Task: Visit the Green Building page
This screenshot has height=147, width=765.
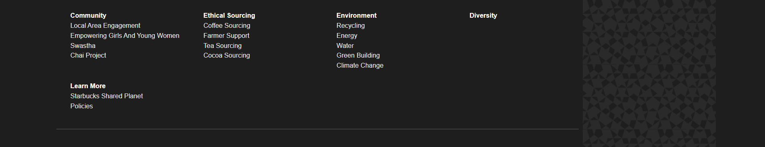Action: coord(358,55)
